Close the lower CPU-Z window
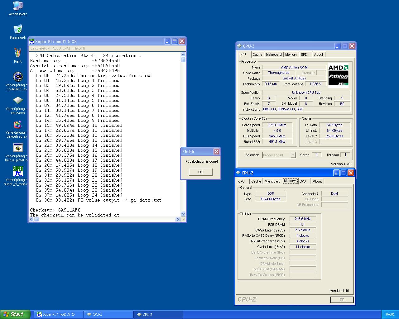 click(x=351, y=173)
